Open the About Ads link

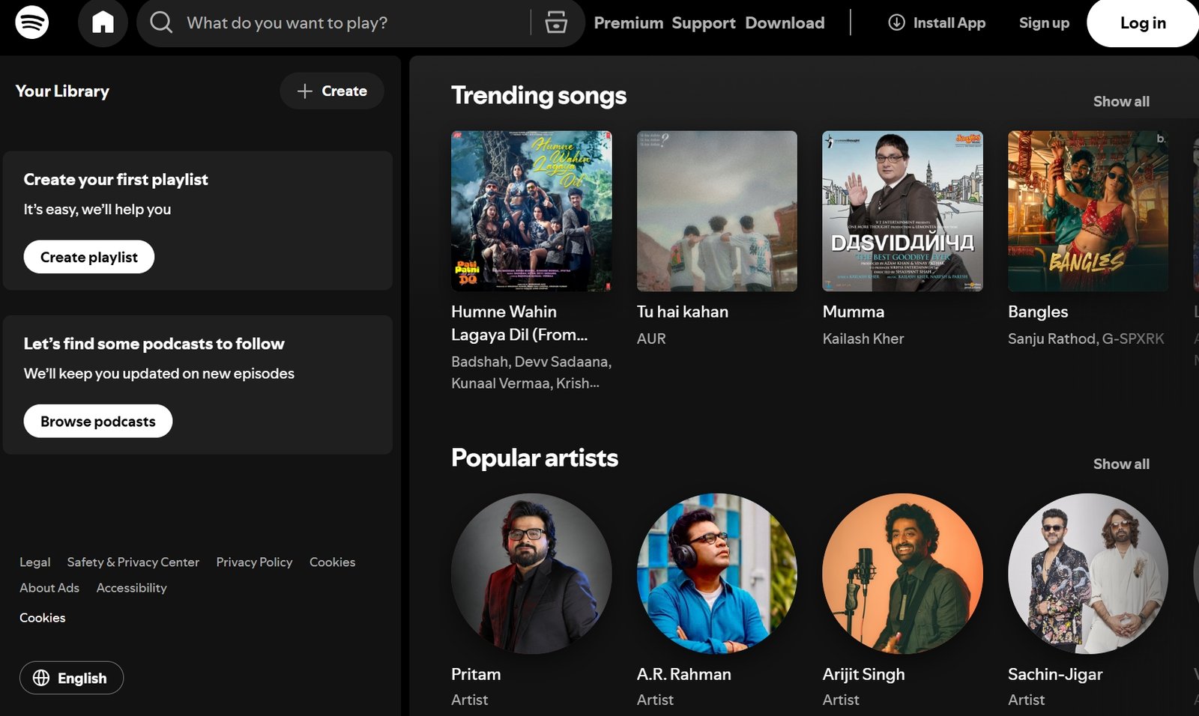[x=49, y=588]
